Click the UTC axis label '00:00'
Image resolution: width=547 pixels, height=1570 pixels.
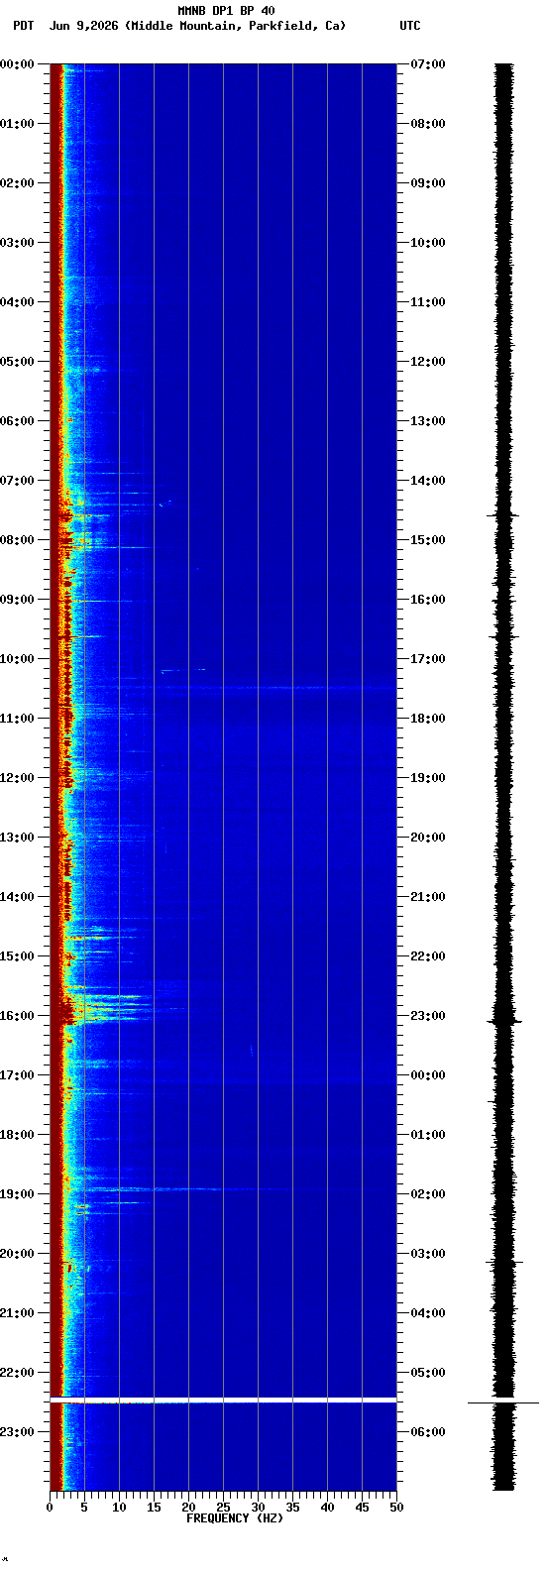428,1075
